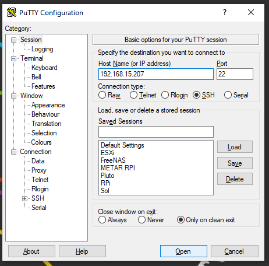Collapse the Window category node
Screen dimensions: 269x266
13,96
